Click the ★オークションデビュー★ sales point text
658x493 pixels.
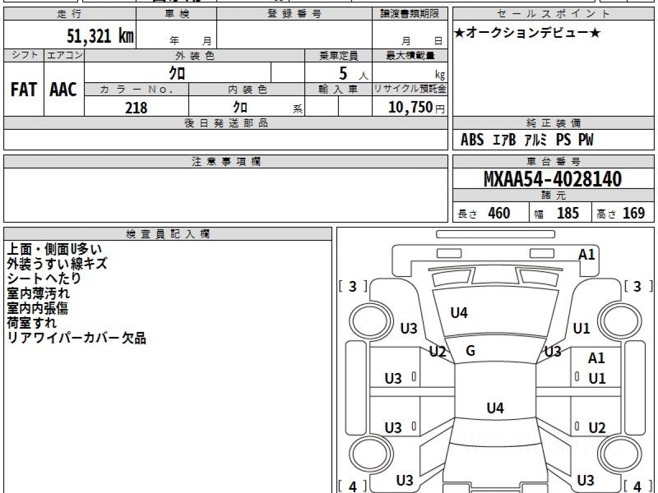(527, 33)
